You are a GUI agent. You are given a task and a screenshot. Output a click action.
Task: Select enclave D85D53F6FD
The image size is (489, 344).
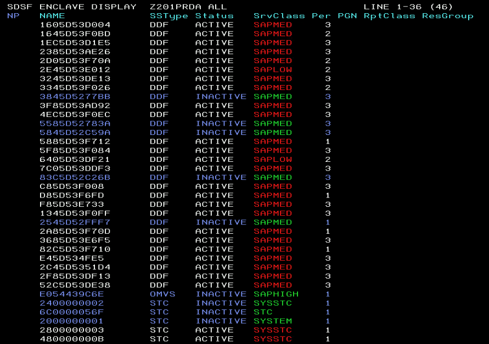(72, 195)
